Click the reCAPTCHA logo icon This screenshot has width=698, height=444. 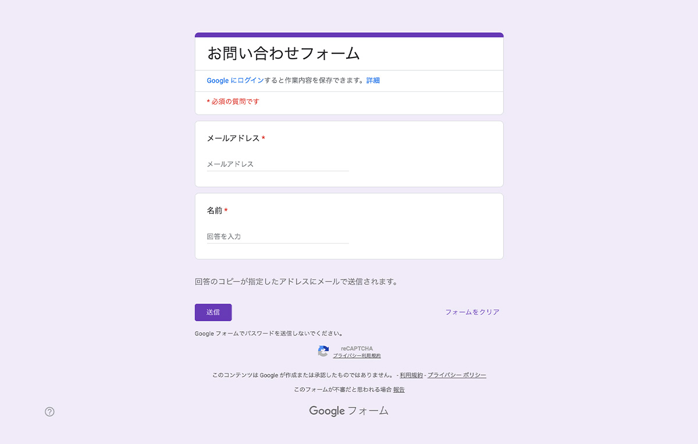[x=323, y=351]
